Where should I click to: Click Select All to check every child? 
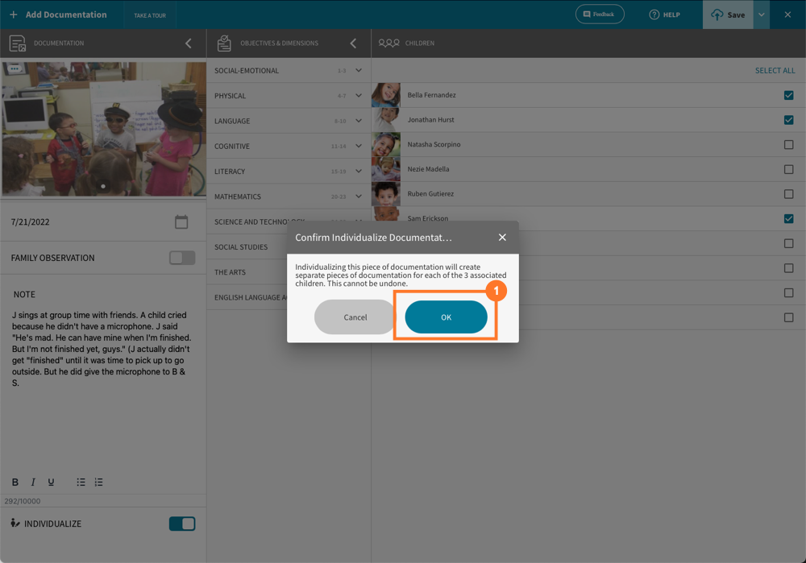(x=775, y=70)
